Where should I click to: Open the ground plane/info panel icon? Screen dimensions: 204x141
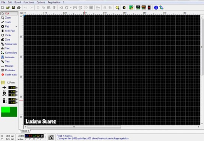pos(131,8)
